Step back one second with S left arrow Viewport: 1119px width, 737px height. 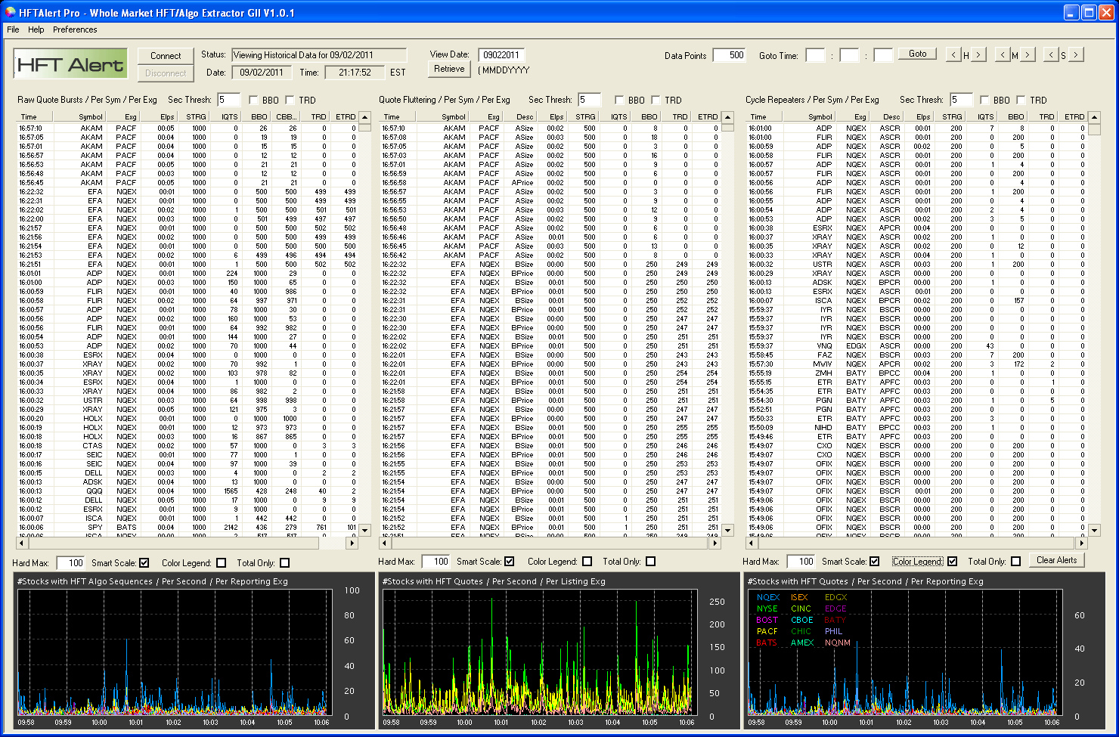(1051, 54)
